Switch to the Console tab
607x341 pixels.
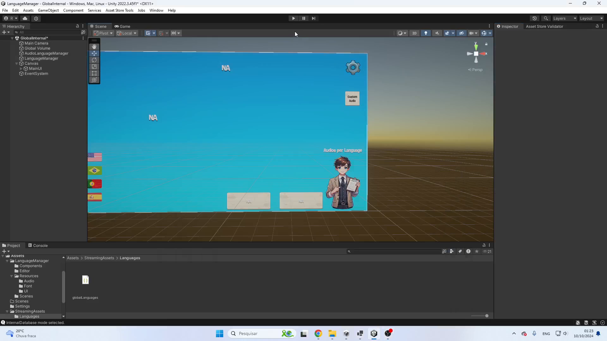pos(38,245)
